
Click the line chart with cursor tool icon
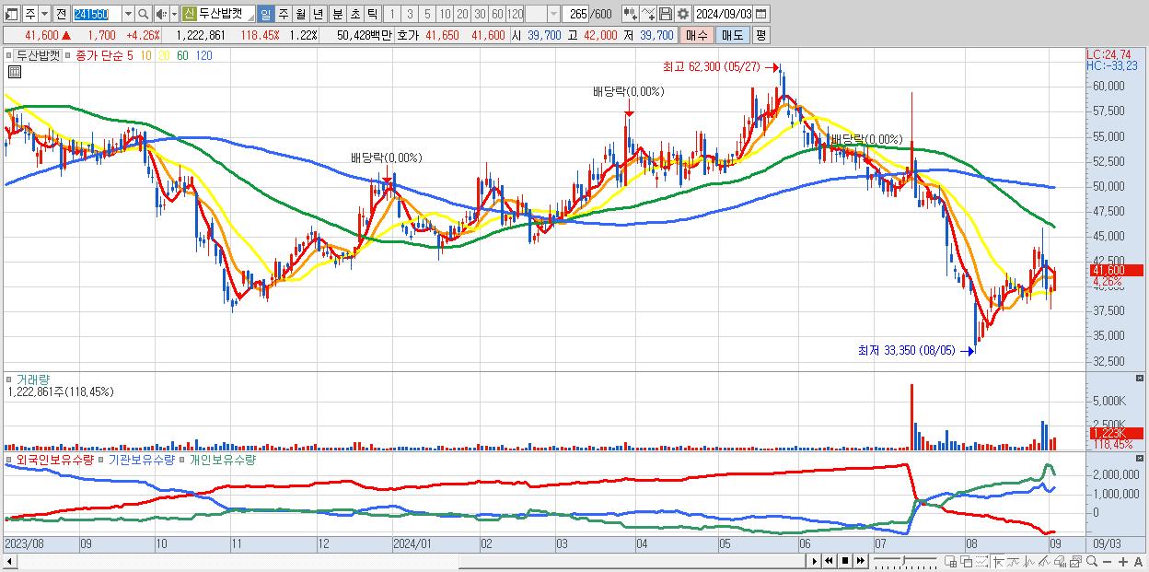pos(647,15)
